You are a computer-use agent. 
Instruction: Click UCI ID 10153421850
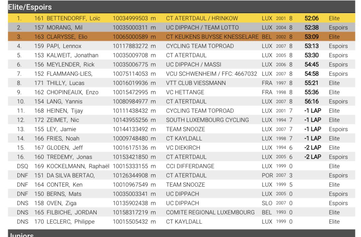coord(130,157)
